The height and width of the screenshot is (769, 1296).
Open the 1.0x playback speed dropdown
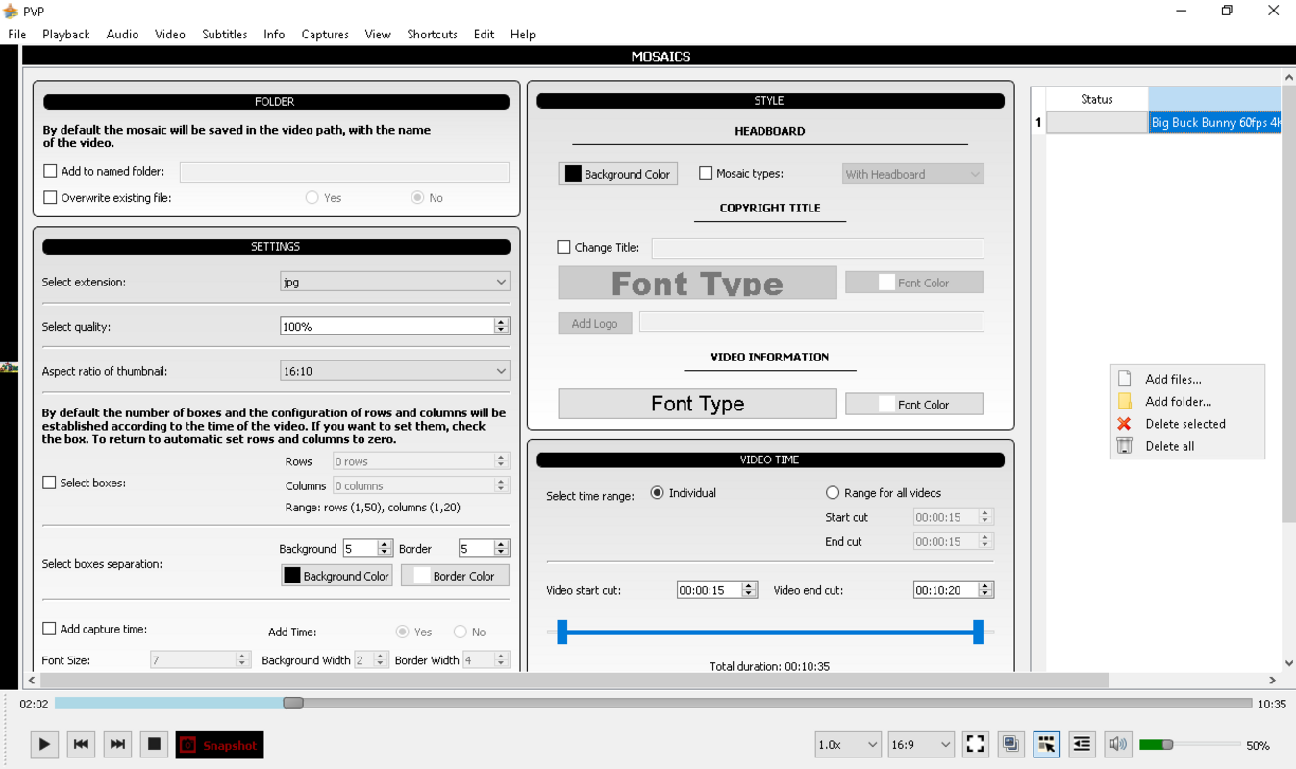coord(847,744)
